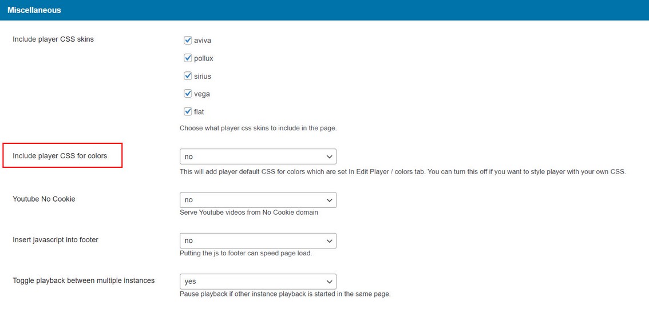Click the "Choose what player css skins" help text

[x=258, y=128]
